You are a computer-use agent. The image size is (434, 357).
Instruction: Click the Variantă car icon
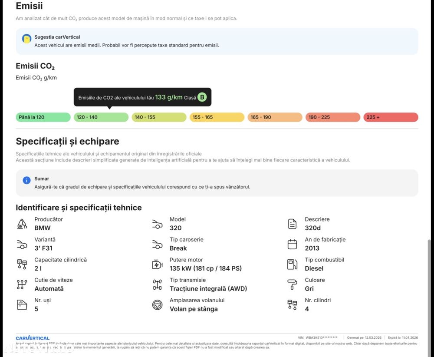pos(22,244)
